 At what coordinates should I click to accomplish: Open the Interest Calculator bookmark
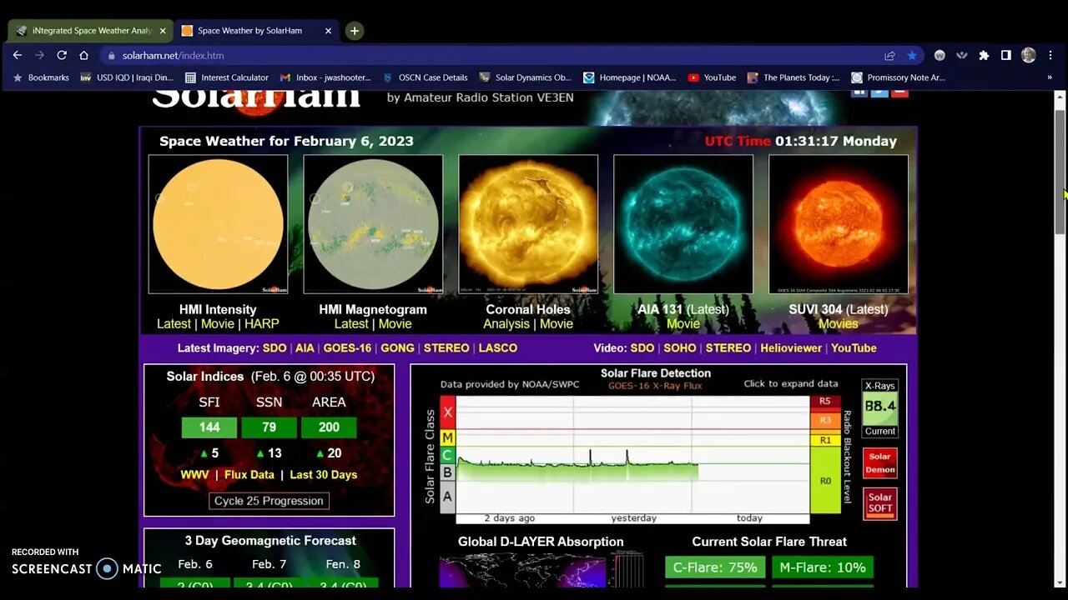(227, 77)
